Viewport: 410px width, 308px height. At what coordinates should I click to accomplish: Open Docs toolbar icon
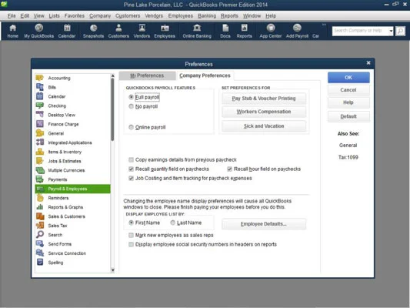click(x=225, y=31)
